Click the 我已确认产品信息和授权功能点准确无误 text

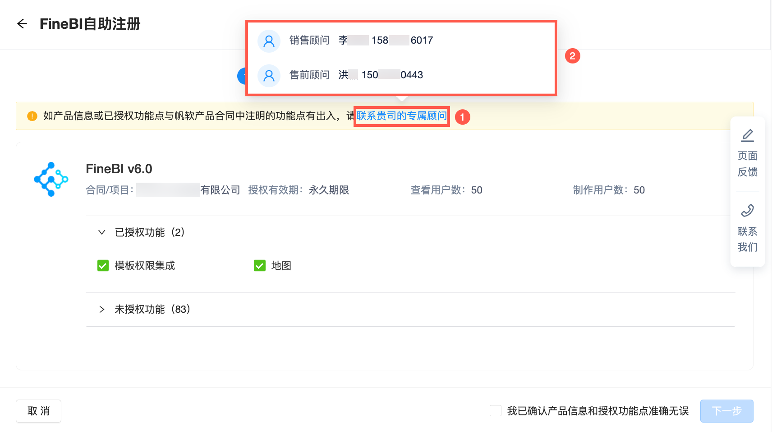click(598, 411)
